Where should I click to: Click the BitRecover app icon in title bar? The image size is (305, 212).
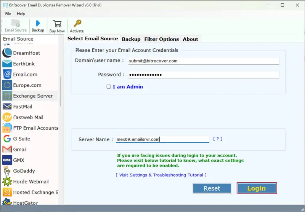5,5
